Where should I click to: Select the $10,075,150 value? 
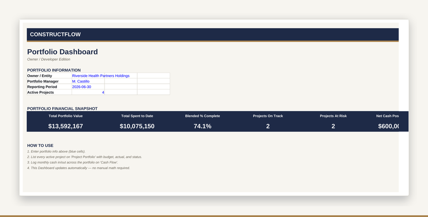point(137,126)
